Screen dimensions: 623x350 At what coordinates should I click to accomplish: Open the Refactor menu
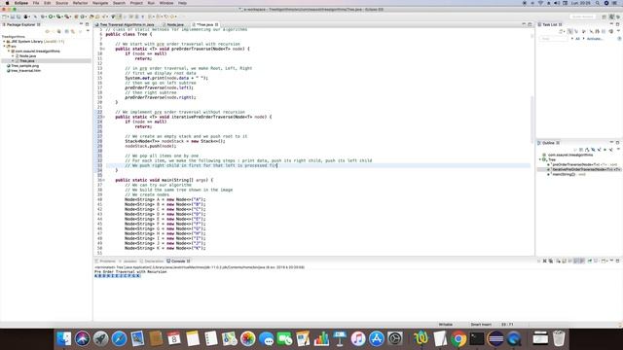80,3
